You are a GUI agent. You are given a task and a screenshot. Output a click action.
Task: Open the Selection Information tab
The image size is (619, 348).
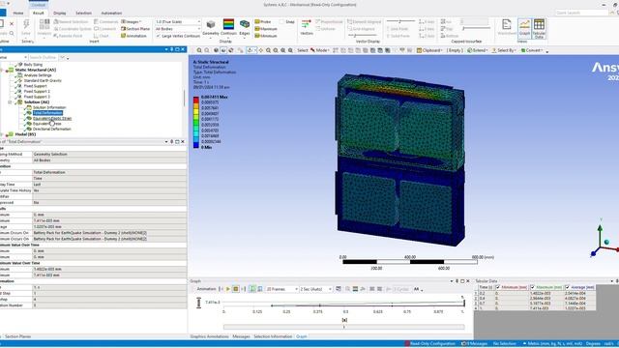click(x=273, y=336)
